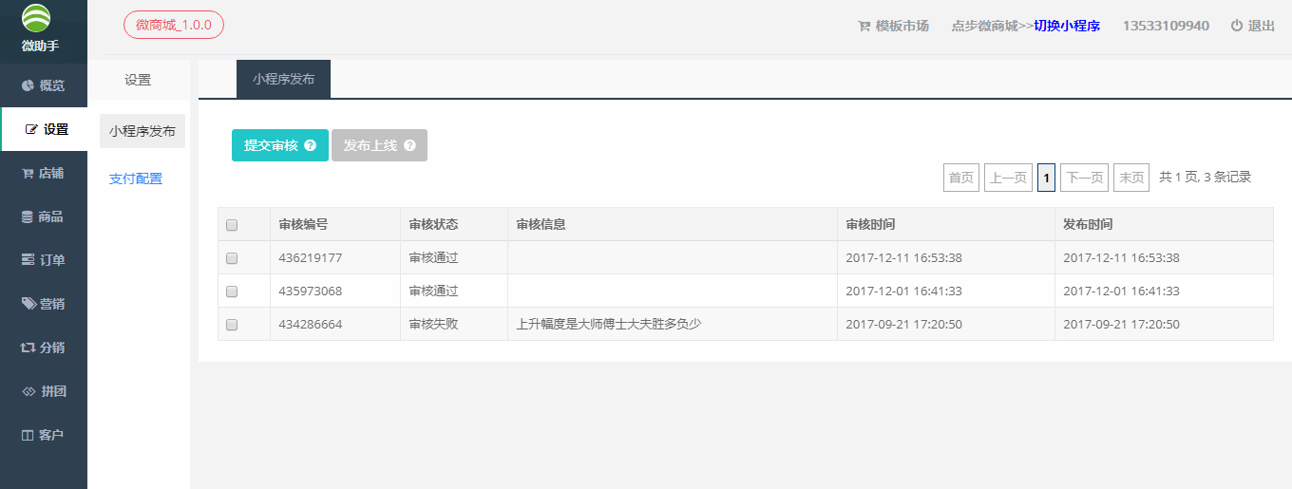Click 上一页 pagination button
The image size is (1292, 489).
click(x=1008, y=178)
